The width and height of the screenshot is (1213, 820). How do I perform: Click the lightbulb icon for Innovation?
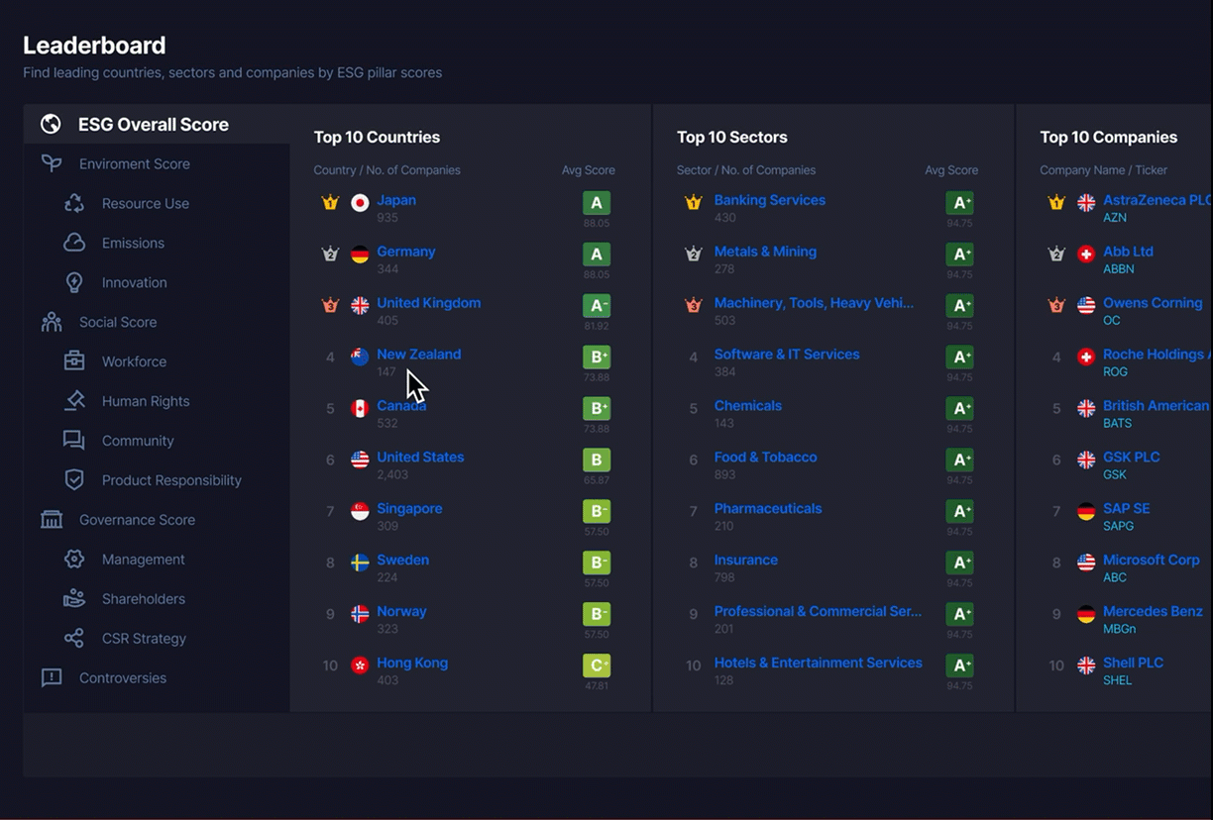74,282
